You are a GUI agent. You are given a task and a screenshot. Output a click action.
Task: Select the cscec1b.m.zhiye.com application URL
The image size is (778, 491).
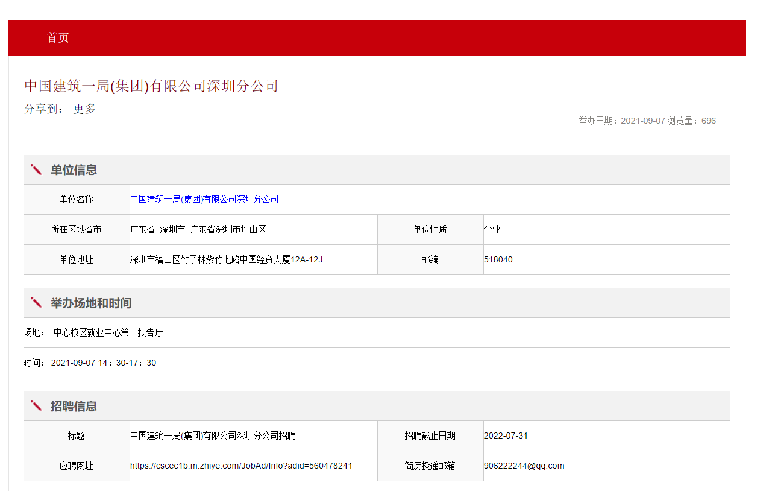click(x=241, y=466)
